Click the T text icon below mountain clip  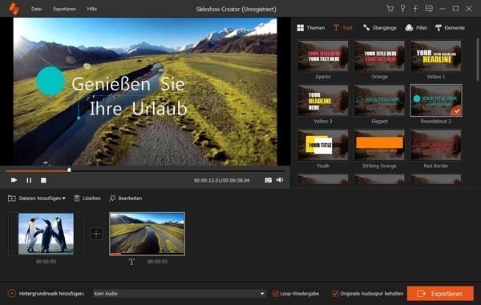tap(131, 262)
